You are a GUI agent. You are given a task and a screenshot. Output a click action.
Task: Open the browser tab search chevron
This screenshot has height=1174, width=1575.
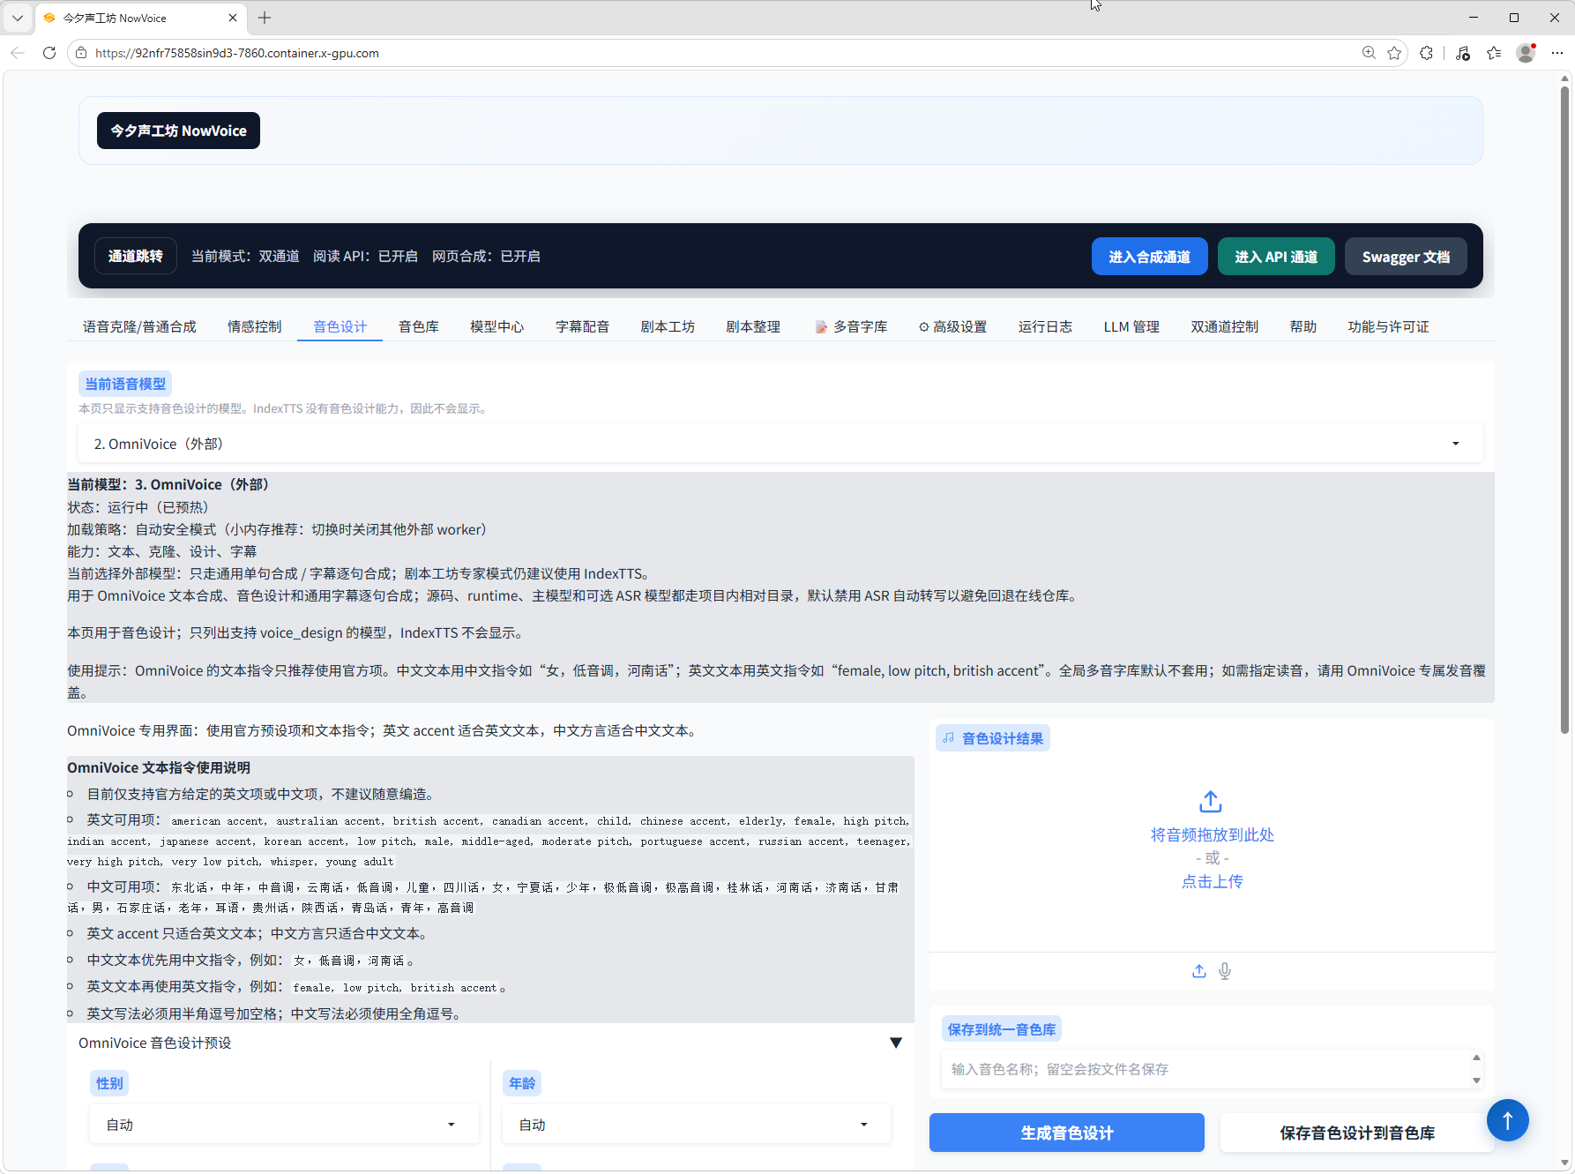click(x=18, y=18)
